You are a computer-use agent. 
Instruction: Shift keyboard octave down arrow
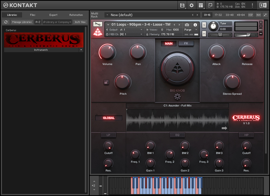pyautogui.click(x=94, y=190)
